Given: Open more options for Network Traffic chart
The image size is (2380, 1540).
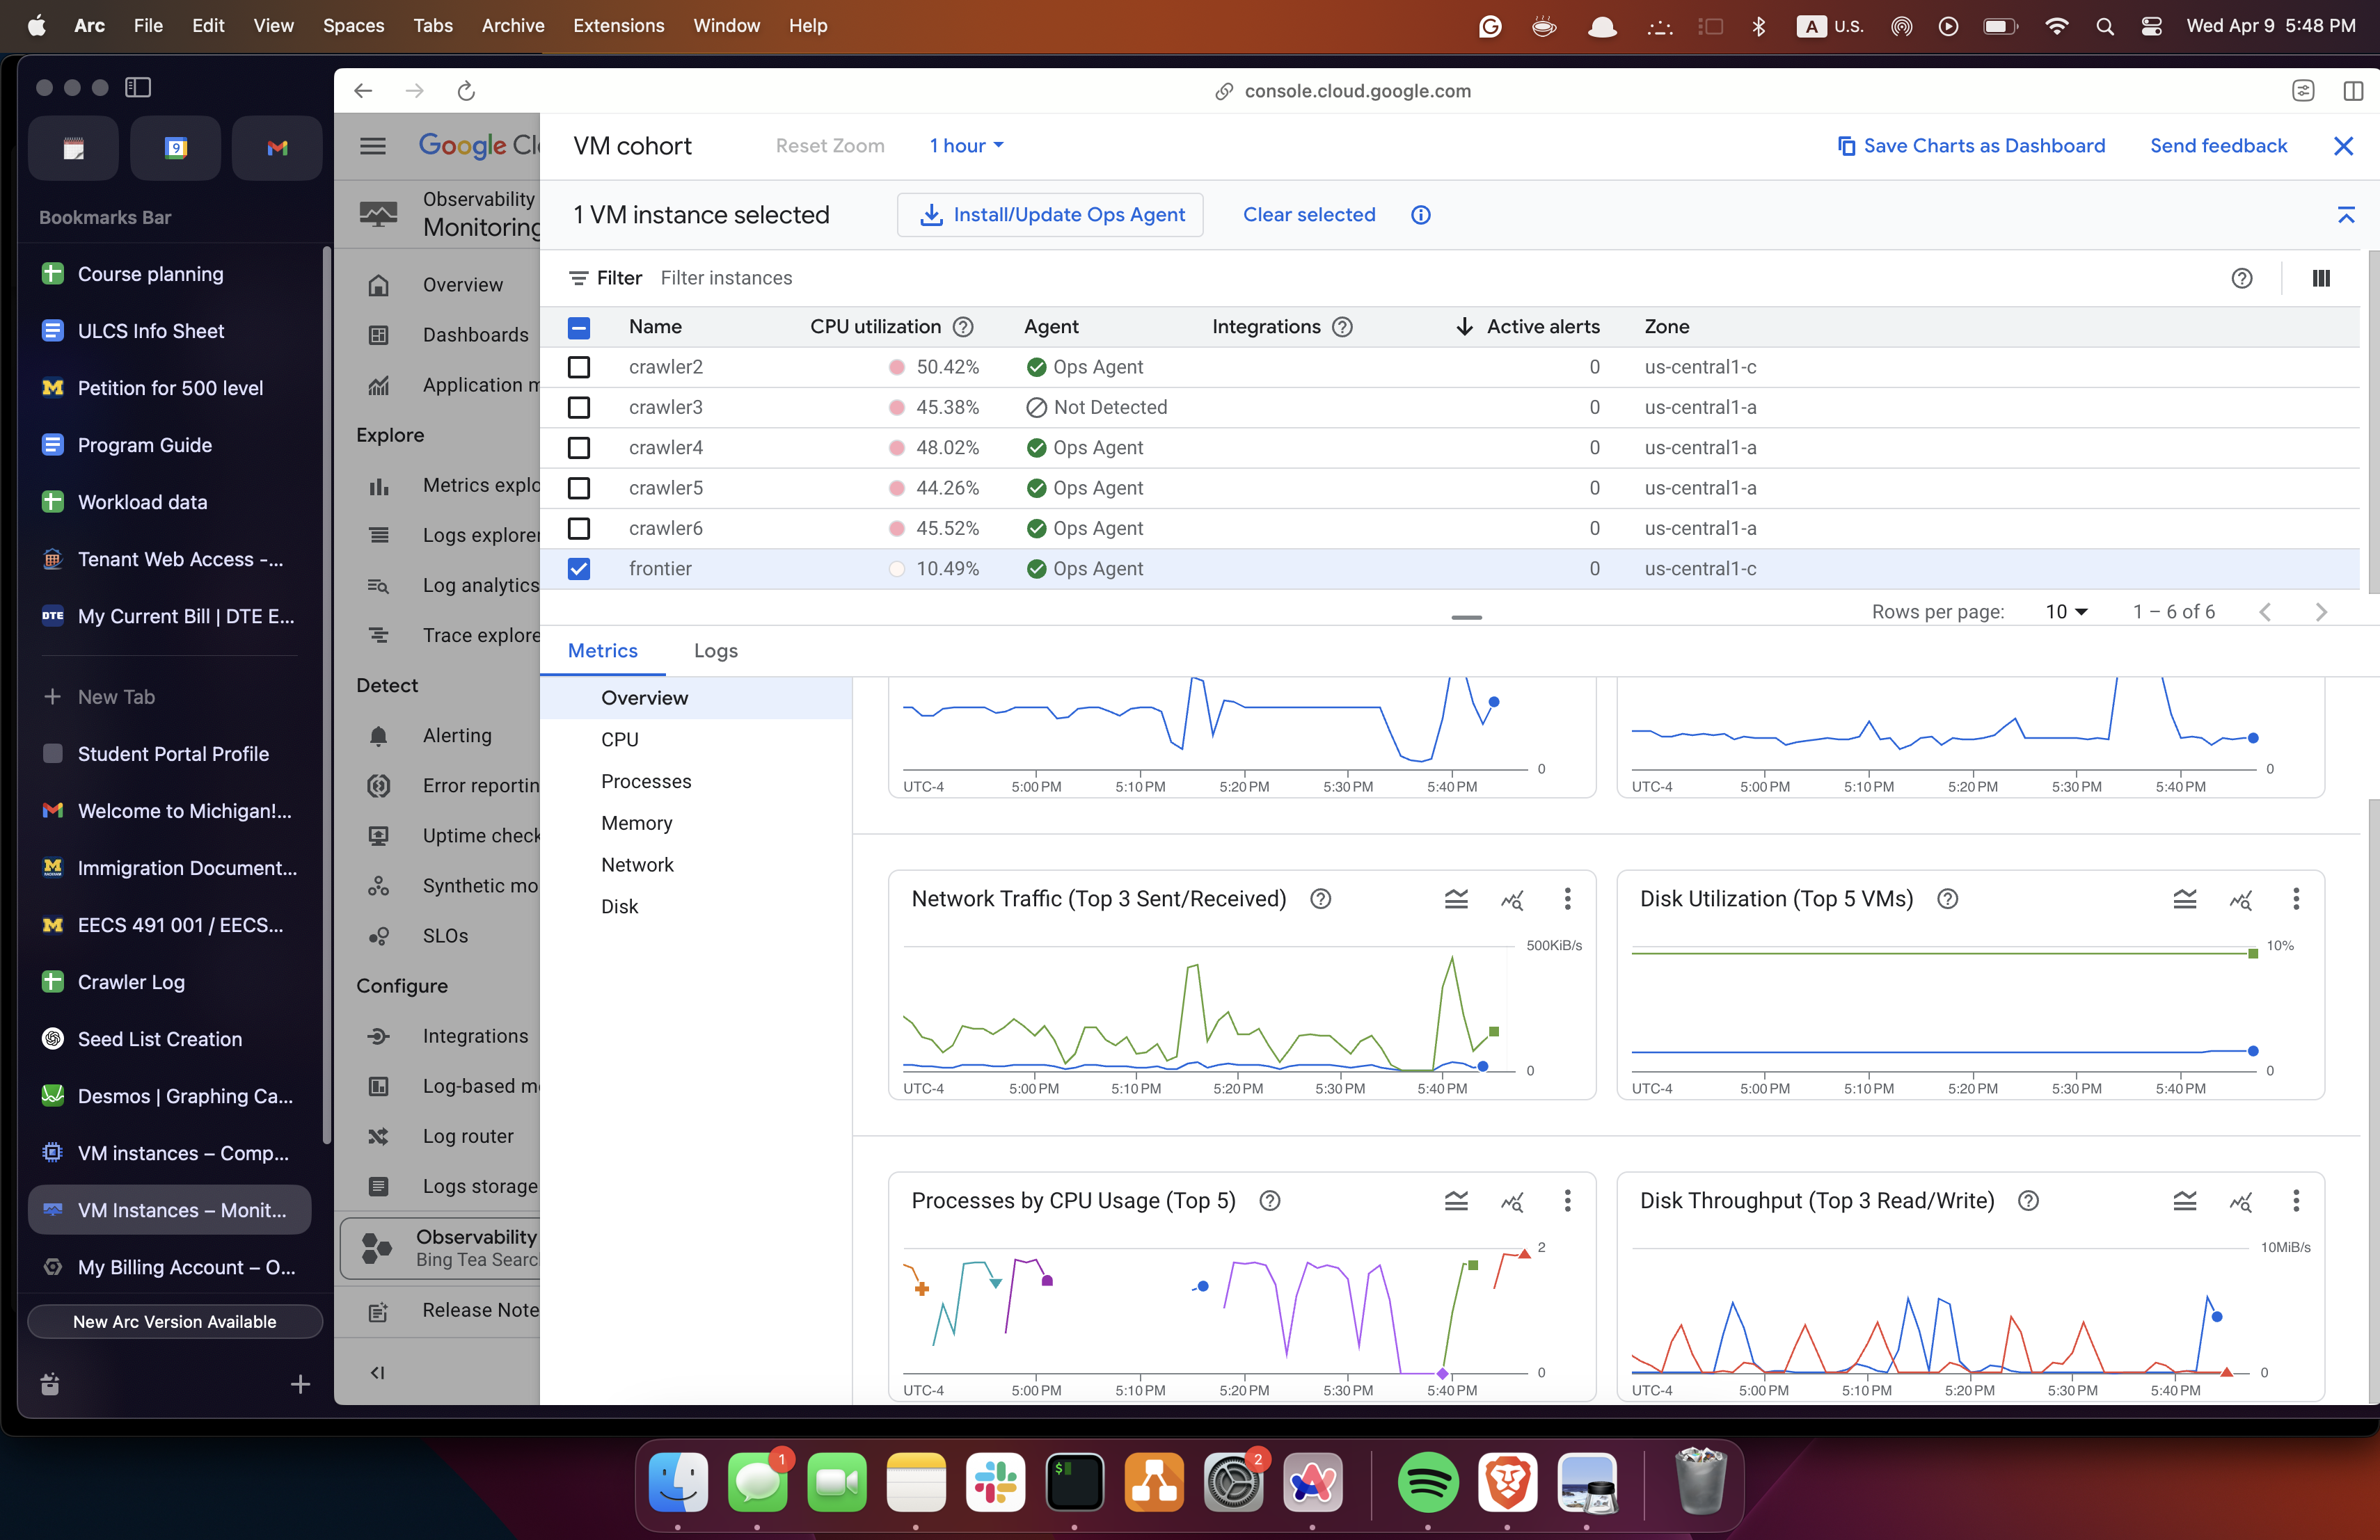Looking at the screenshot, I should click(x=1567, y=899).
